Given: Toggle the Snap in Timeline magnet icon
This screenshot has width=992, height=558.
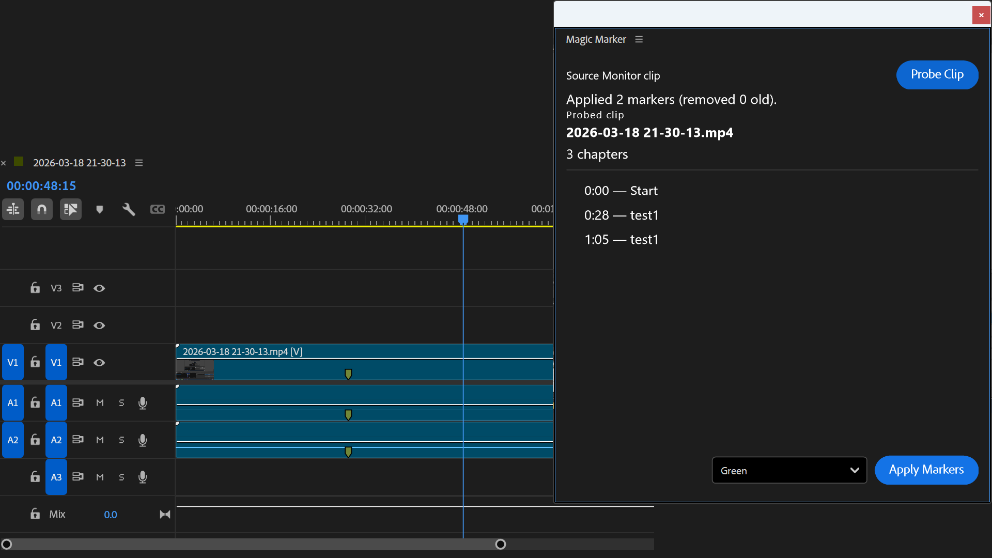Looking at the screenshot, I should (x=42, y=209).
